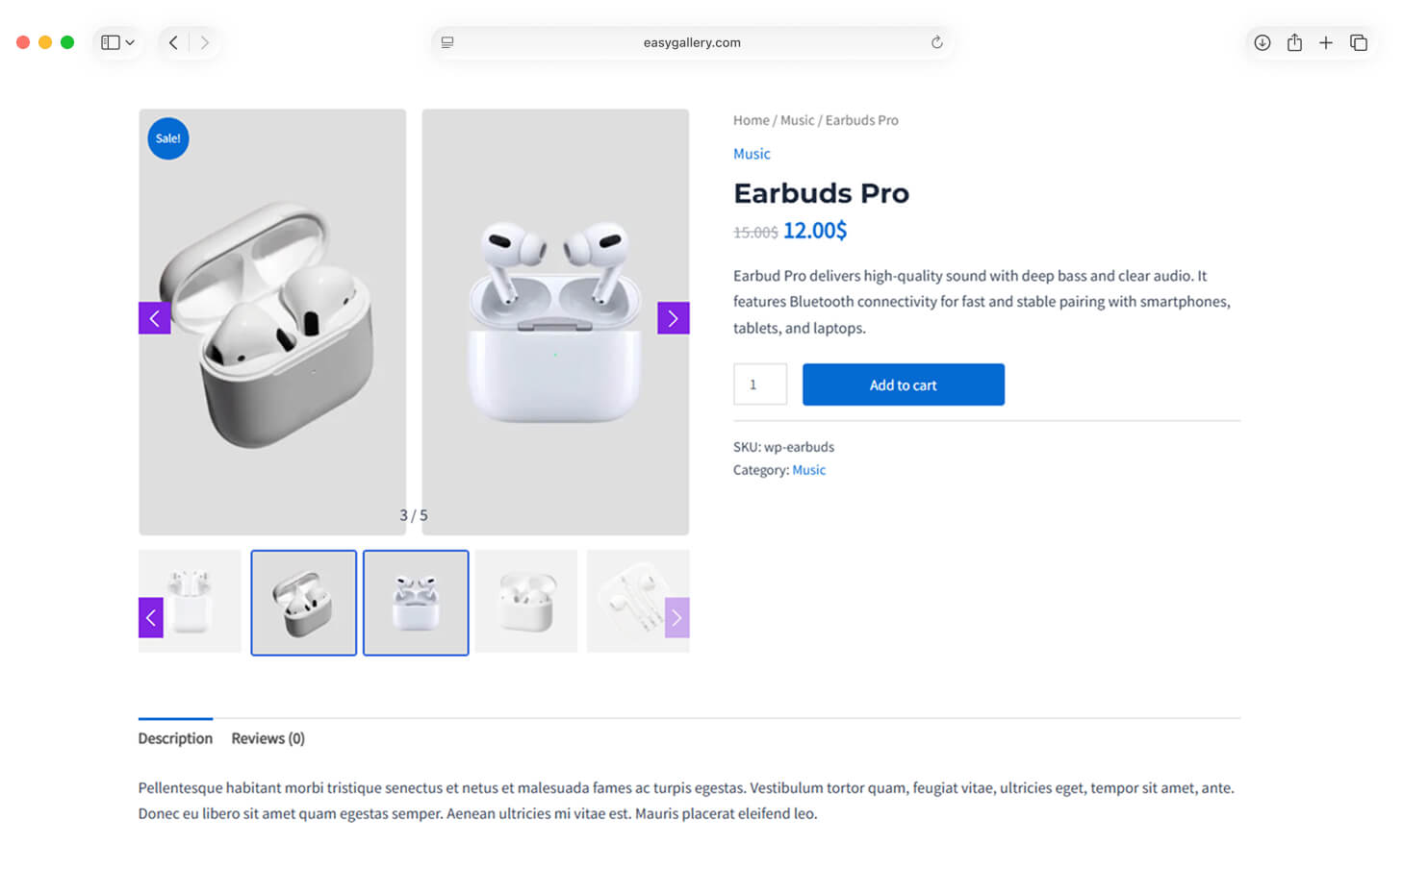The height and width of the screenshot is (893, 1403).
Task: Click the product quantity input field
Action: (x=759, y=384)
